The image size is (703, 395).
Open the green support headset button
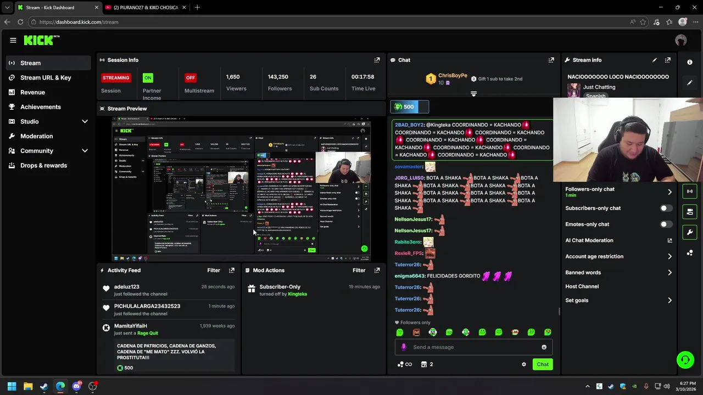click(685, 360)
